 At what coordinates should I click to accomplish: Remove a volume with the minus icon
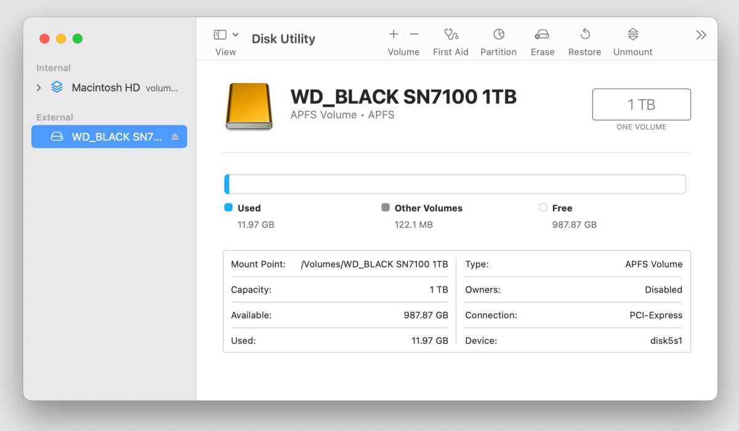(414, 34)
